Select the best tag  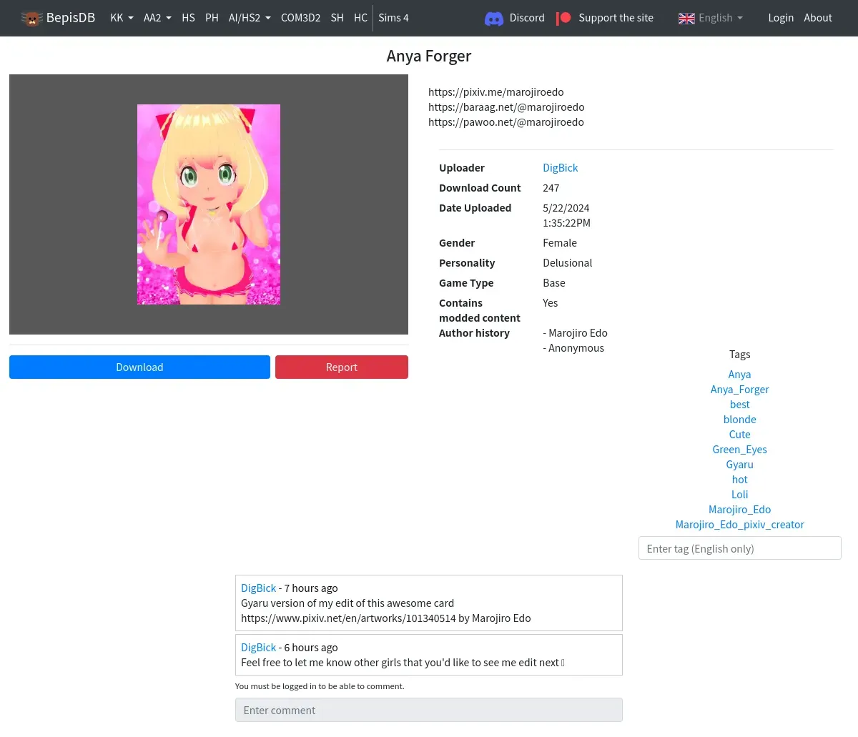(x=739, y=405)
